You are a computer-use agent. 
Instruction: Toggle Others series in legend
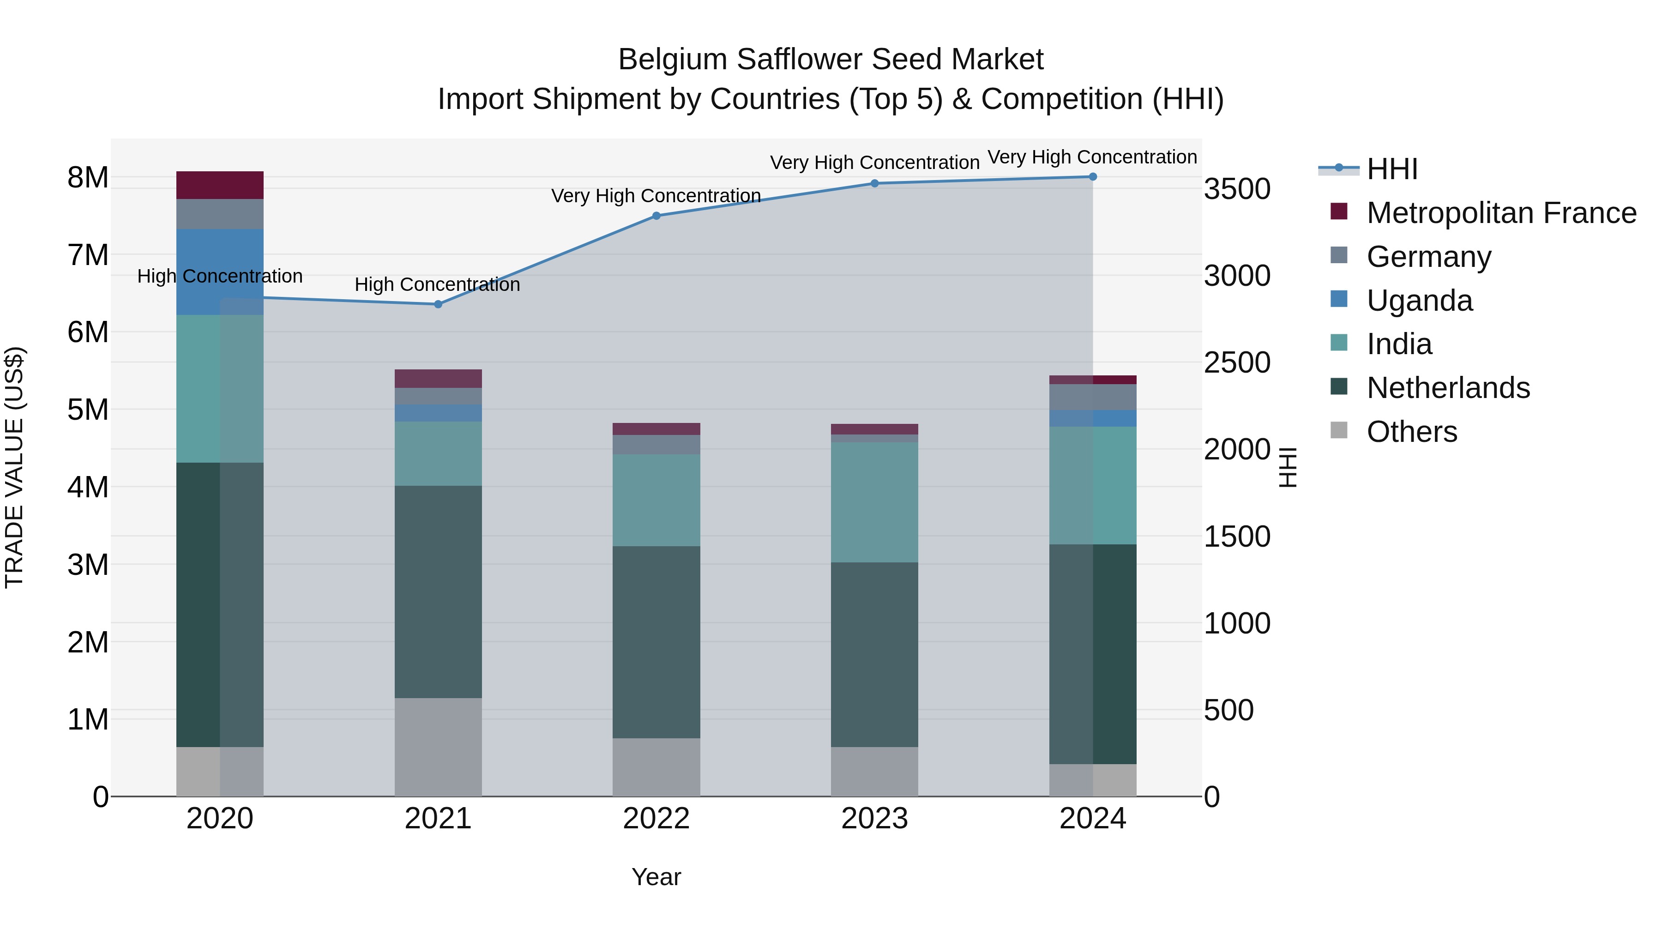pos(1394,432)
